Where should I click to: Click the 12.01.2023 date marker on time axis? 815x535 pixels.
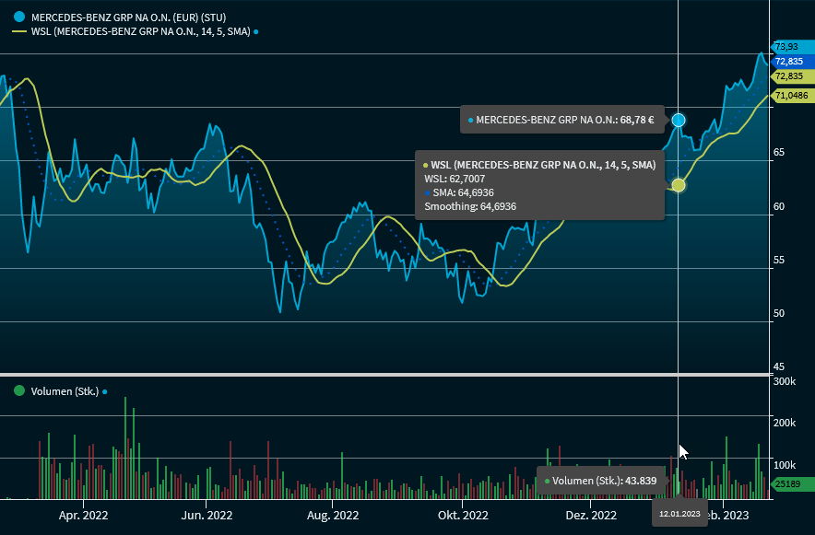tap(679, 513)
